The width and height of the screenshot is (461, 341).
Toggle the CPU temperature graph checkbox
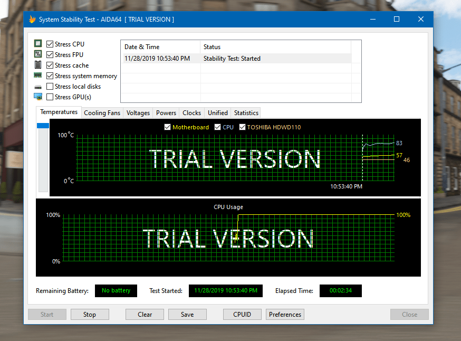(217, 127)
